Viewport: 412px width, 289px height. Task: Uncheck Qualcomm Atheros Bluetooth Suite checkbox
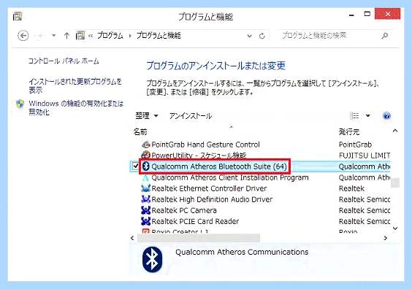pos(136,166)
